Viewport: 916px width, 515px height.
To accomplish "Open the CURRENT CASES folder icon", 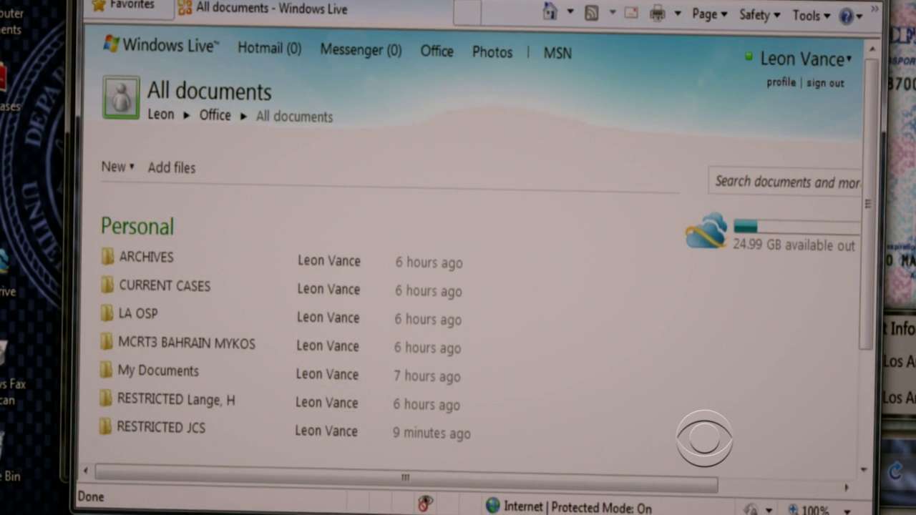I will (x=107, y=285).
